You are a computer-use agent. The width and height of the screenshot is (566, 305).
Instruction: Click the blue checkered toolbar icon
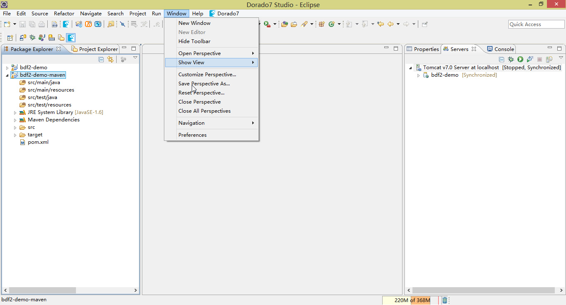pos(98,24)
